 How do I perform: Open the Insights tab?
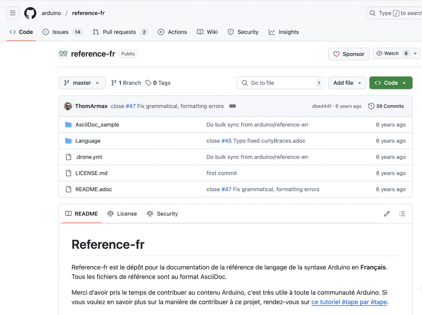click(284, 32)
